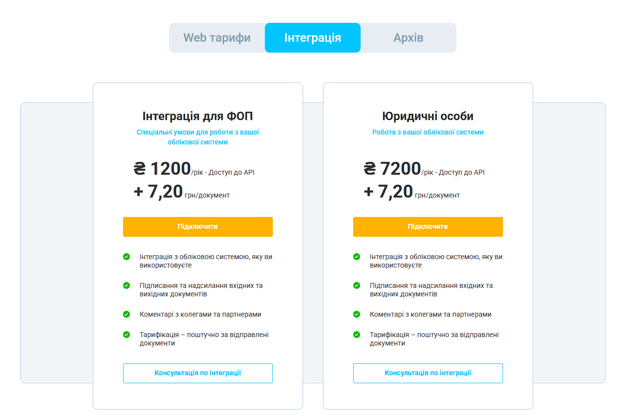Click checkmark beside Інтеграція з обліковою системою in Юридичні особи
The width and height of the screenshot is (626, 415).
[x=357, y=257]
